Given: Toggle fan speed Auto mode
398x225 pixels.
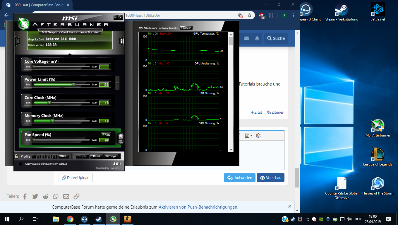Looking at the screenshot, I should (x=106, y=134).
